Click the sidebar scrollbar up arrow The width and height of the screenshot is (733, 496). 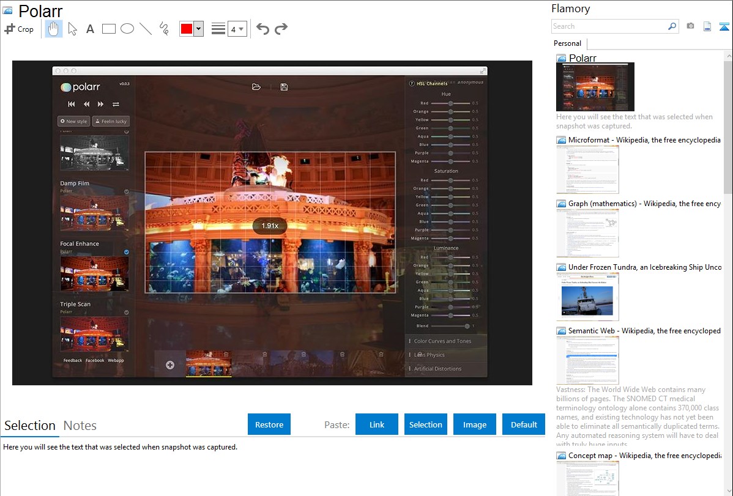point(728,56)
